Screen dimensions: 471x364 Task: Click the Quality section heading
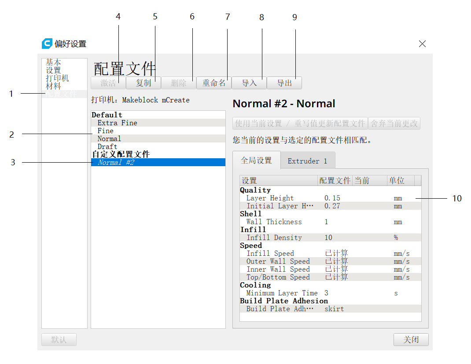255,190
